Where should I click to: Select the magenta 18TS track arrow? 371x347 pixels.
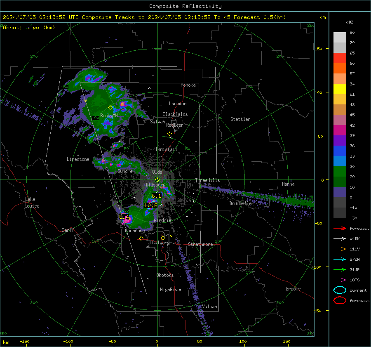click(x=340, y=280)
